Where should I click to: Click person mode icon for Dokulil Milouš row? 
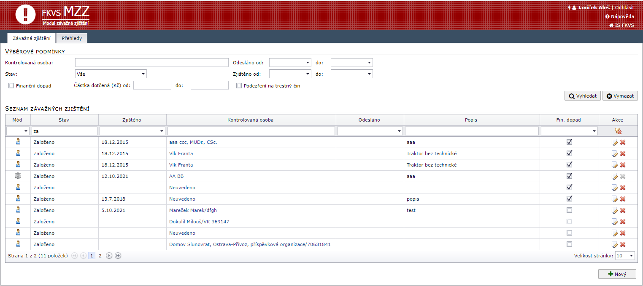(x=18, y=221)
